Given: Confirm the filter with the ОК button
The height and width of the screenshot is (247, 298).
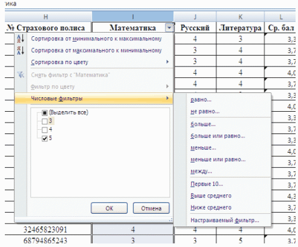Looking at the screenshot, I should pyautogui.click(x=109, y=208).
